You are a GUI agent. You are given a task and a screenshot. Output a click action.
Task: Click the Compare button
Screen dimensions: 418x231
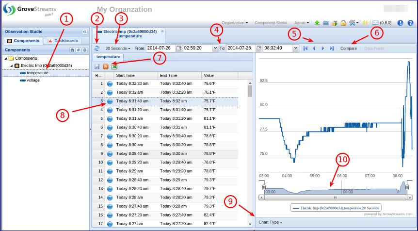[x=348, y=49]
